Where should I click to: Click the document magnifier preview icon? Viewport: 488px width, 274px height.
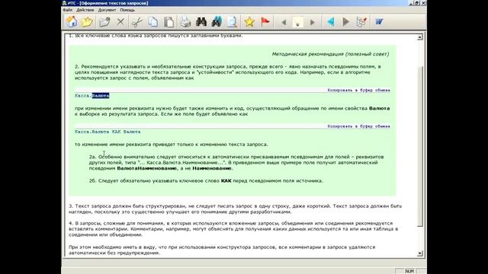coord(232,22)
